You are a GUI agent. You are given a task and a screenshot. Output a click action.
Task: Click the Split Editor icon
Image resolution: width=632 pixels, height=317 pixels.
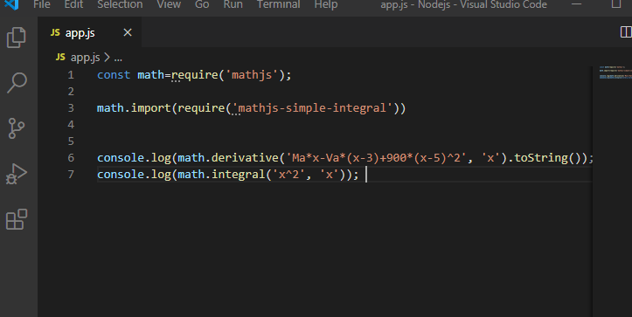(x=626, y=31)
